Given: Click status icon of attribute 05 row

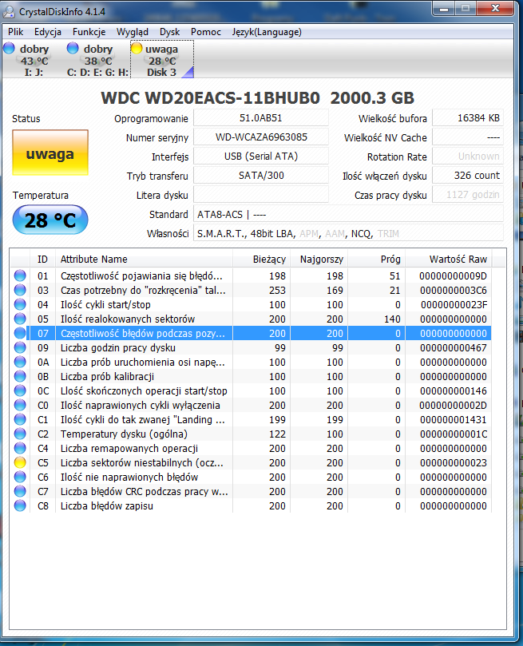Looking at the screenshot, I should click(20, 319).
